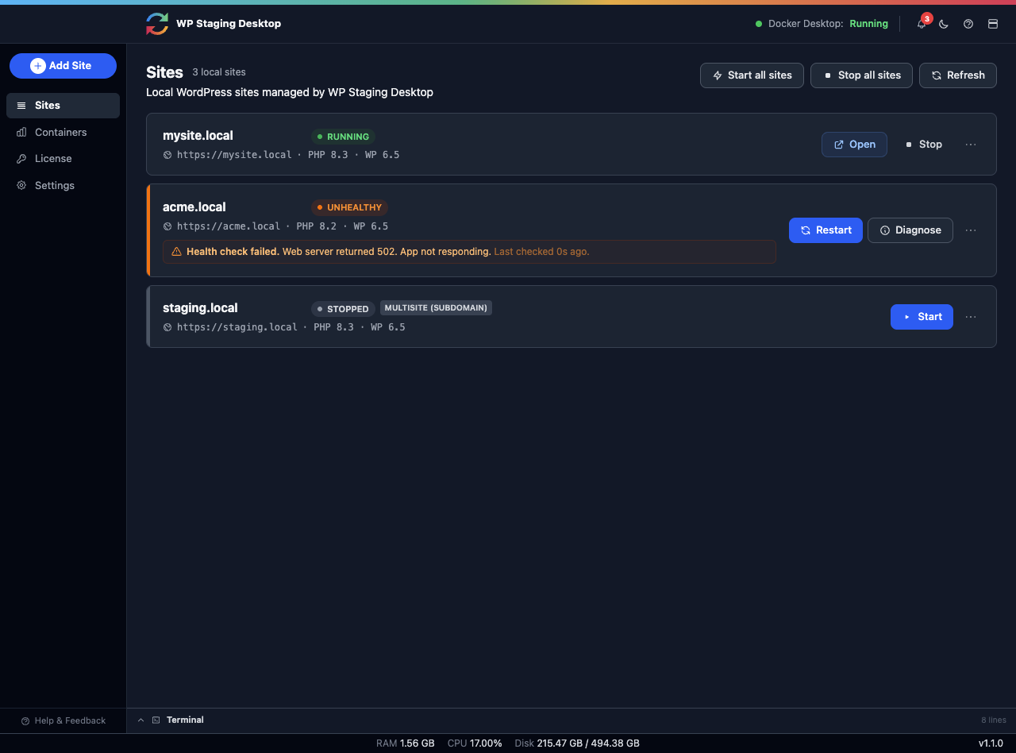Viewport: 1016px width, 753px height.
Task: Open the notifications bell with 3 badge
Action: coord(922,24)
